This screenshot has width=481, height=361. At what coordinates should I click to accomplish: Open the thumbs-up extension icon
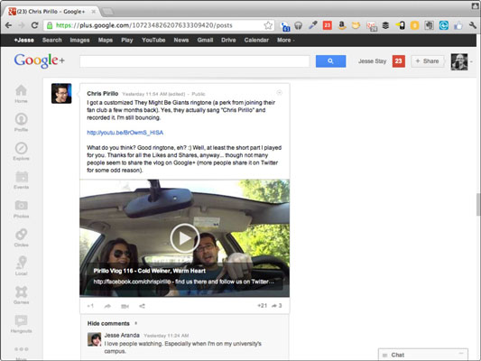point(458,25)
